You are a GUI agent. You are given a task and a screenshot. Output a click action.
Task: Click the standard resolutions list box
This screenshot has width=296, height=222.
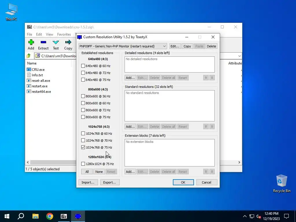pos(169,106)
